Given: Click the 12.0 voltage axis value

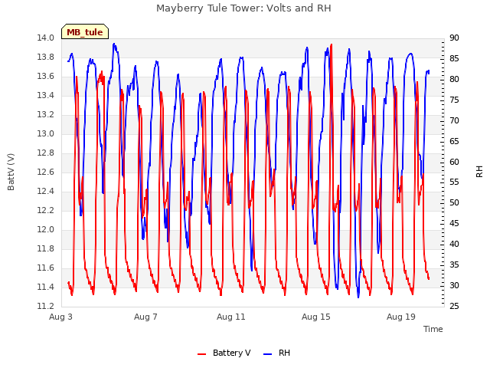Looking at the screenshot, I should click(x=45, y=229).
